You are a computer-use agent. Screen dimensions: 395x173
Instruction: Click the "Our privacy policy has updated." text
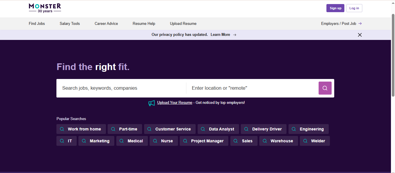click(180, 35)
